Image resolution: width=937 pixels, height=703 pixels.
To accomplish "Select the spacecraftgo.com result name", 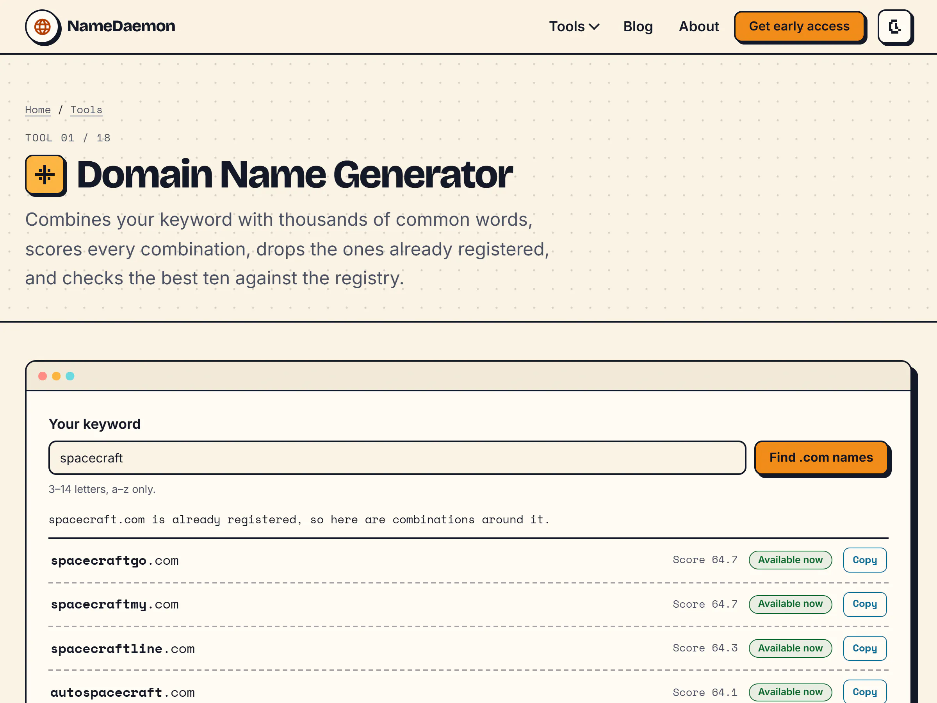I will 115,560.
